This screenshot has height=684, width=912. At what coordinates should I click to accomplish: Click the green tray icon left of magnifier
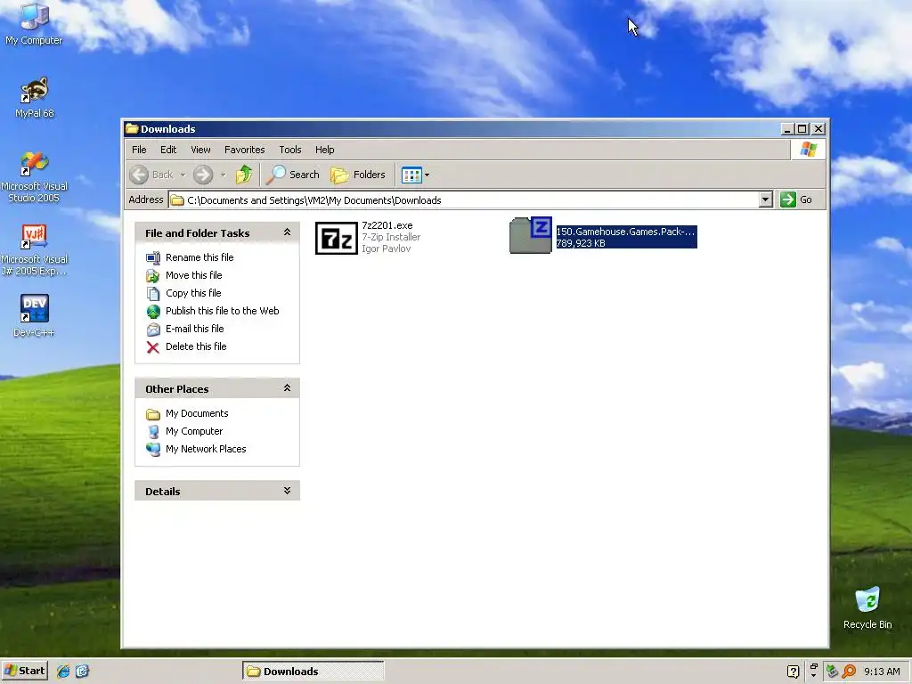point(833,672)
